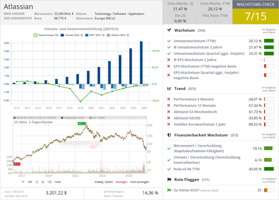This screenshot has height=200, width=279.
Task: Click the 19,14 Börsenwert / Verschuldung value
Action: point(257,148)
